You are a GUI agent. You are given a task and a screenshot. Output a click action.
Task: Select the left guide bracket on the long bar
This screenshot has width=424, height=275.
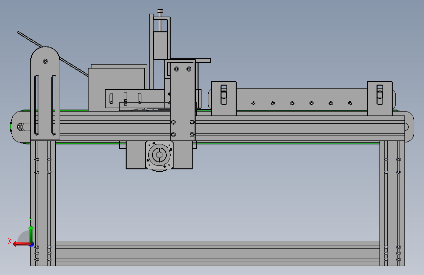[223, 98]
